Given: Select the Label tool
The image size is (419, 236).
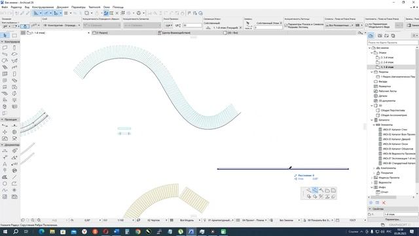Looking at the screenshot, I should (x=14, y=164).
